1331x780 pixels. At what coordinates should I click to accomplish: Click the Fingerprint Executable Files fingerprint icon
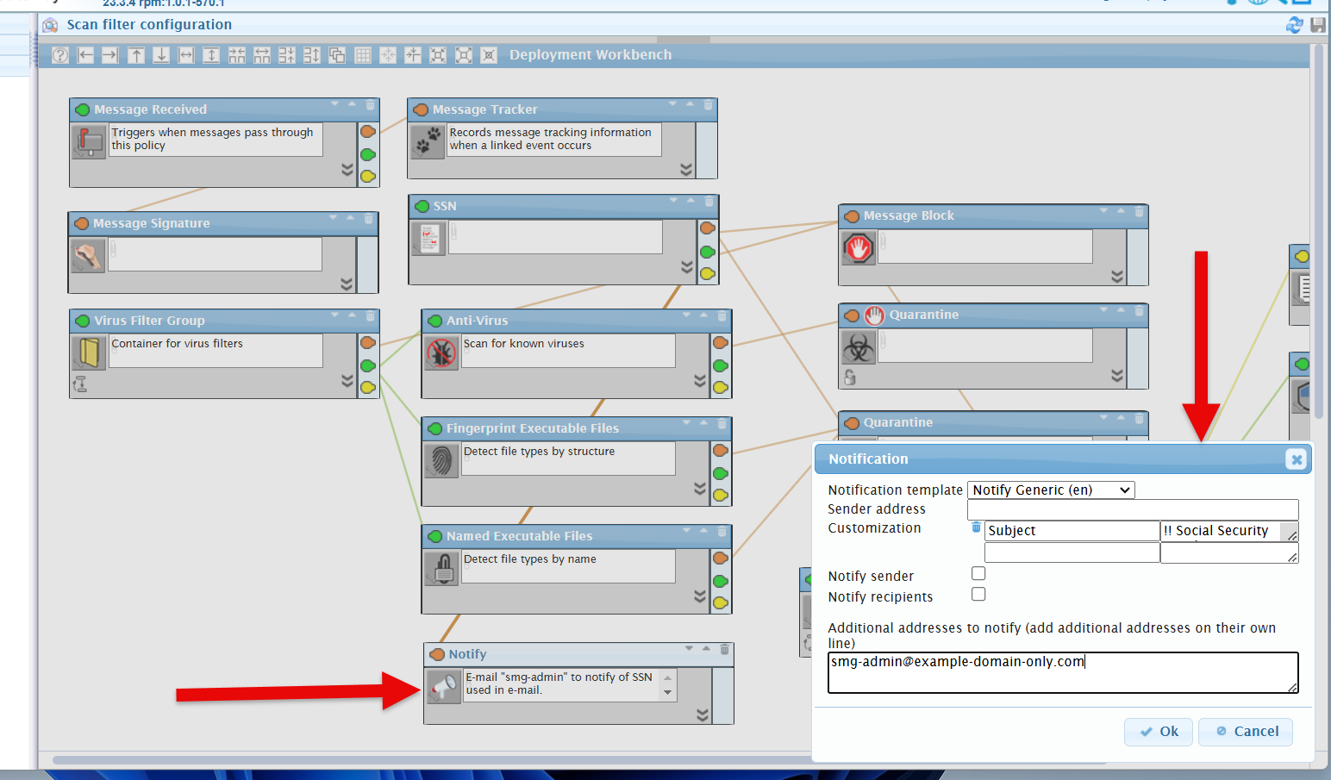(441, 460)
